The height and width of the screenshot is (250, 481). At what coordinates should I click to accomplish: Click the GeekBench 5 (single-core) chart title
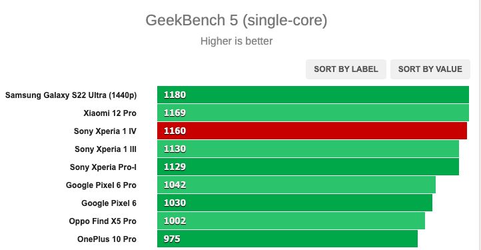tap(237, 20)
